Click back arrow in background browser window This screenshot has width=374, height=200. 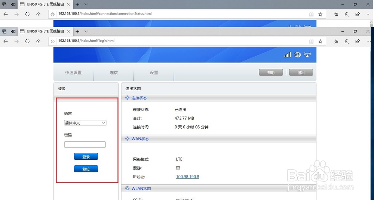click(x=6, y=14)
